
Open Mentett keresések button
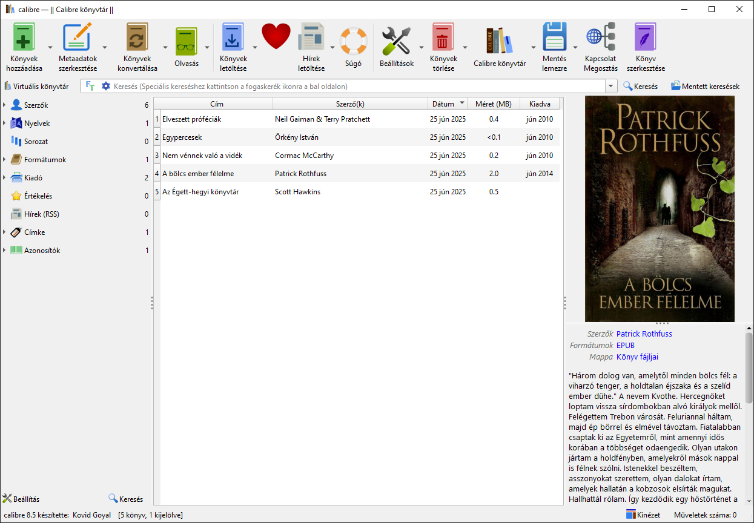tap(705, 87)
